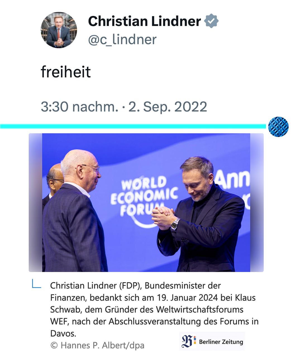
Task: Click the blue corner bracket before caption
Action: click(36, 284)
